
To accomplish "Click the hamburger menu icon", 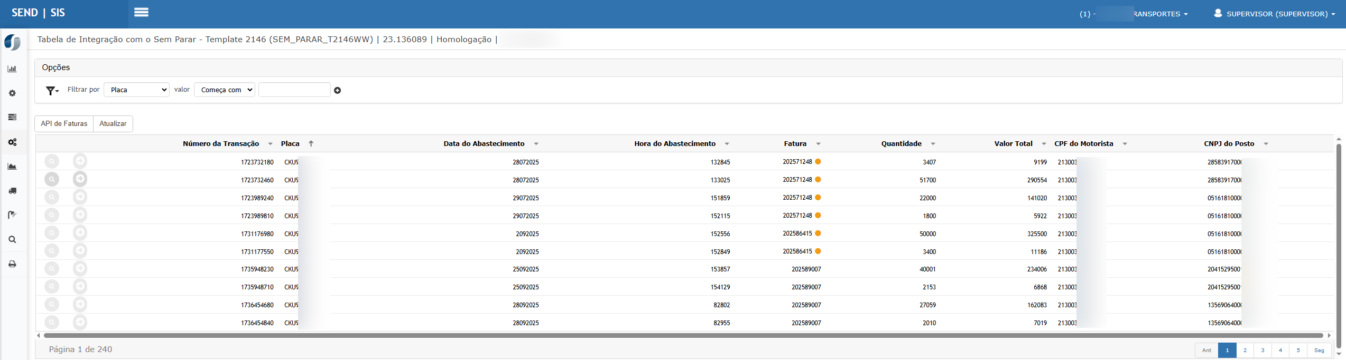I will coord(141,13).
